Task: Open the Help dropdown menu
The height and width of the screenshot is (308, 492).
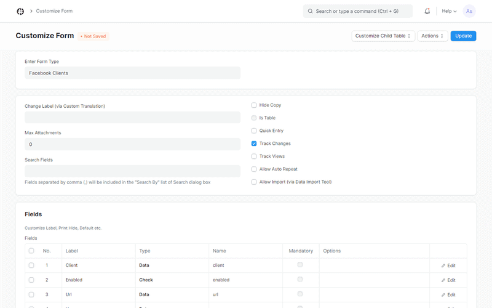Action: click(449, 11)
